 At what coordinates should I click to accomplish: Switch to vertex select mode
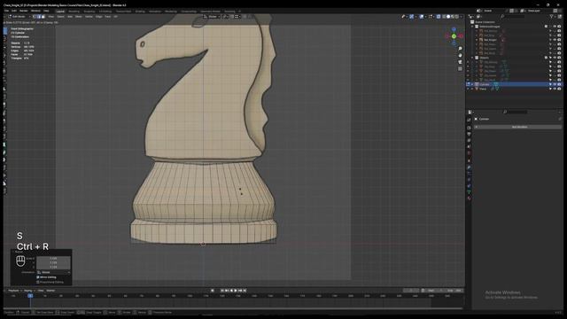click(35, 17)
